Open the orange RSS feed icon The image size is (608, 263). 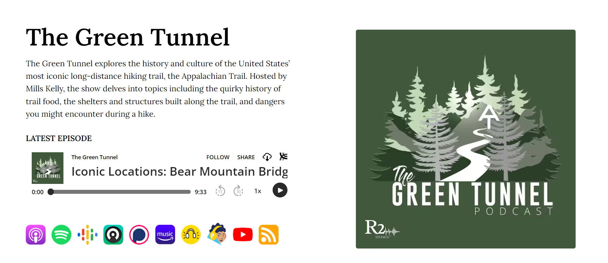pos(269,235)
